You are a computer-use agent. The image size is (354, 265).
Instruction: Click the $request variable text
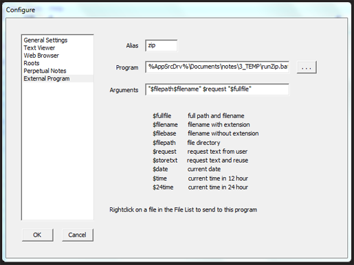tap(164, 152)
